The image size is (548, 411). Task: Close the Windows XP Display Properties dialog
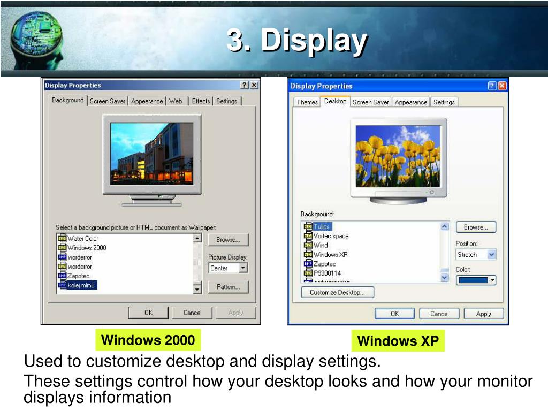(x=502, y=86)
